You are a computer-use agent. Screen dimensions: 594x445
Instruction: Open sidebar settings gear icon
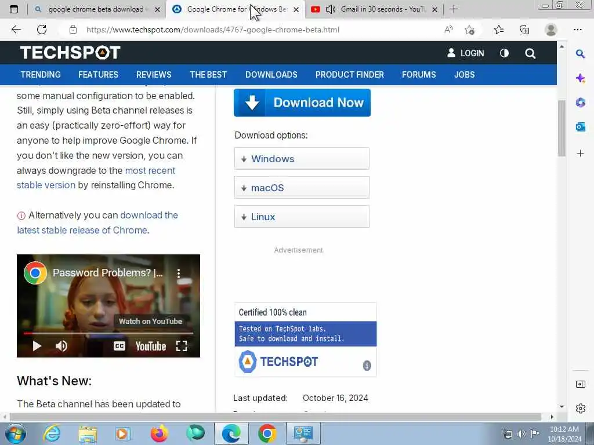click(x=580, y=408)
